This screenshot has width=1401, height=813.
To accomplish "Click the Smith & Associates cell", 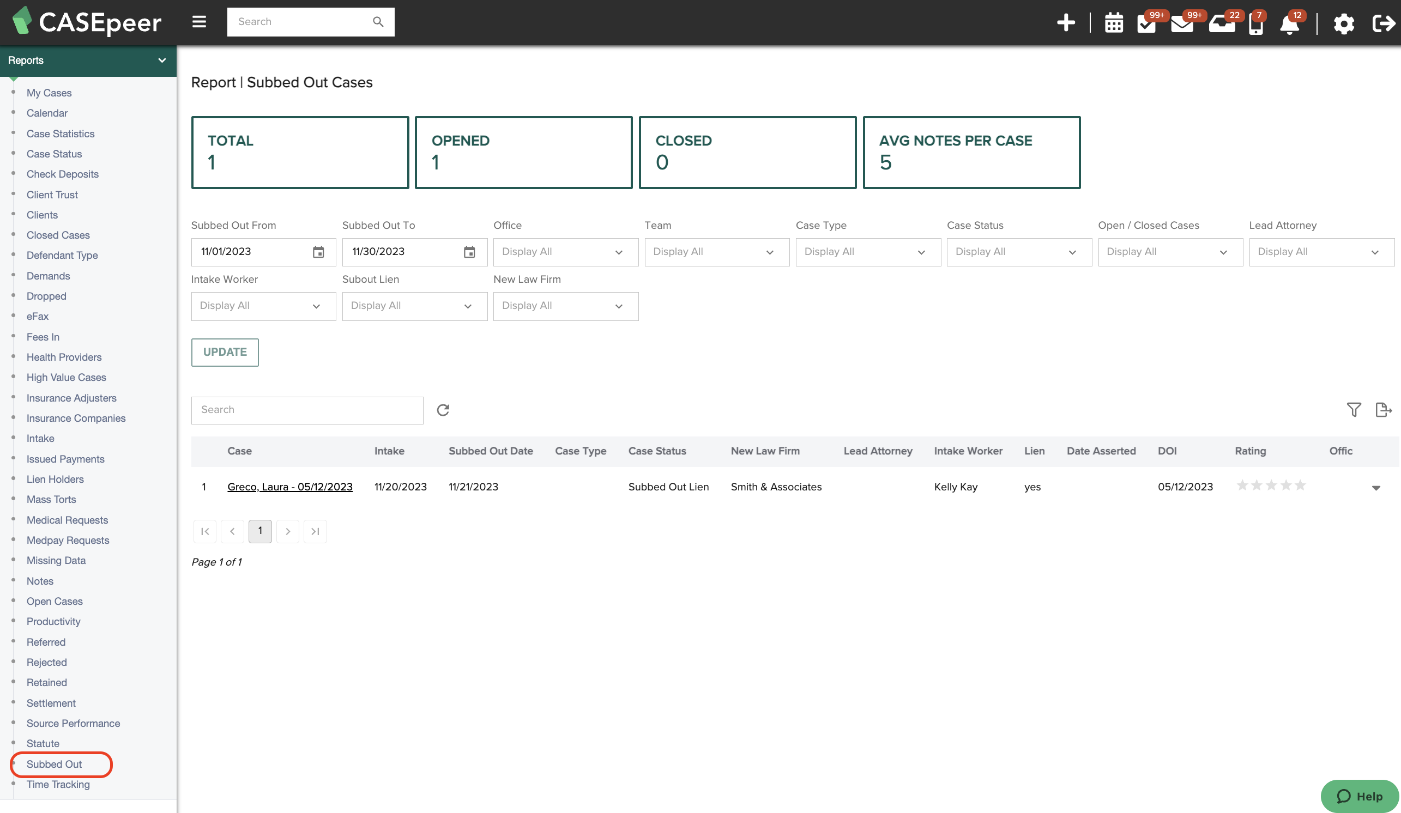I will coord(776,487).
